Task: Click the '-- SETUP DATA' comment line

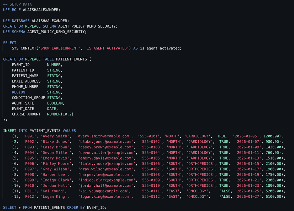Action: [x=17, y=4]
